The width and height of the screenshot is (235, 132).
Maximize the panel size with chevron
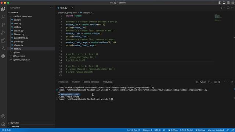pyautogui.click(x=228, y=82)
